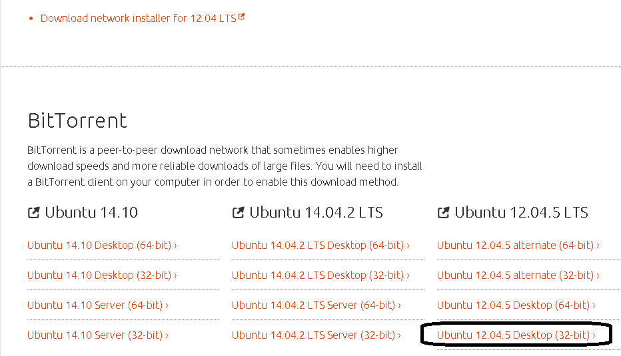This screenshot has width=621, height=356.
Task: Click the Ubuntu 14.10 section heading
Action: (x=91, y=213)
